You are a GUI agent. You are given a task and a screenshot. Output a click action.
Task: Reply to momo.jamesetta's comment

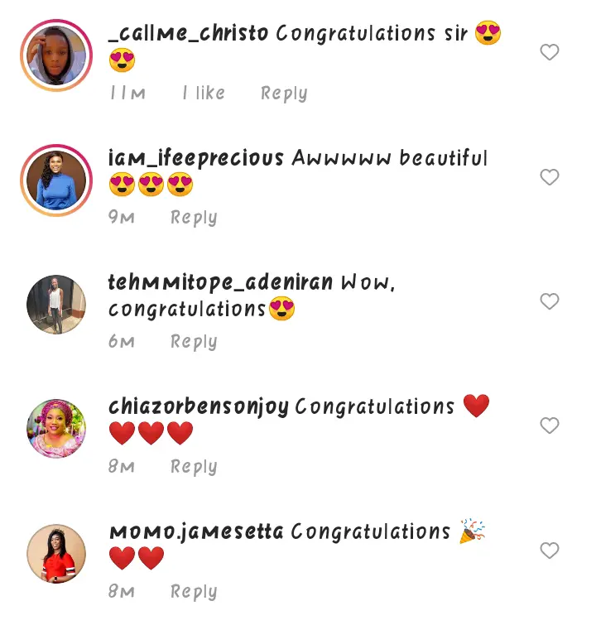click(x=194, y=592)
